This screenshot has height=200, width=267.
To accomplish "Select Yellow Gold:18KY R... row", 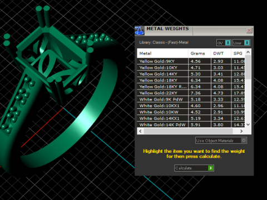I will [x=191, y=87].
